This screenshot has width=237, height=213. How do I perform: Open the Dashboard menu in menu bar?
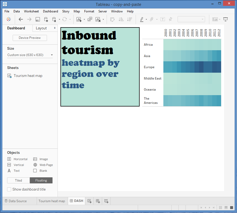point(50,11)
